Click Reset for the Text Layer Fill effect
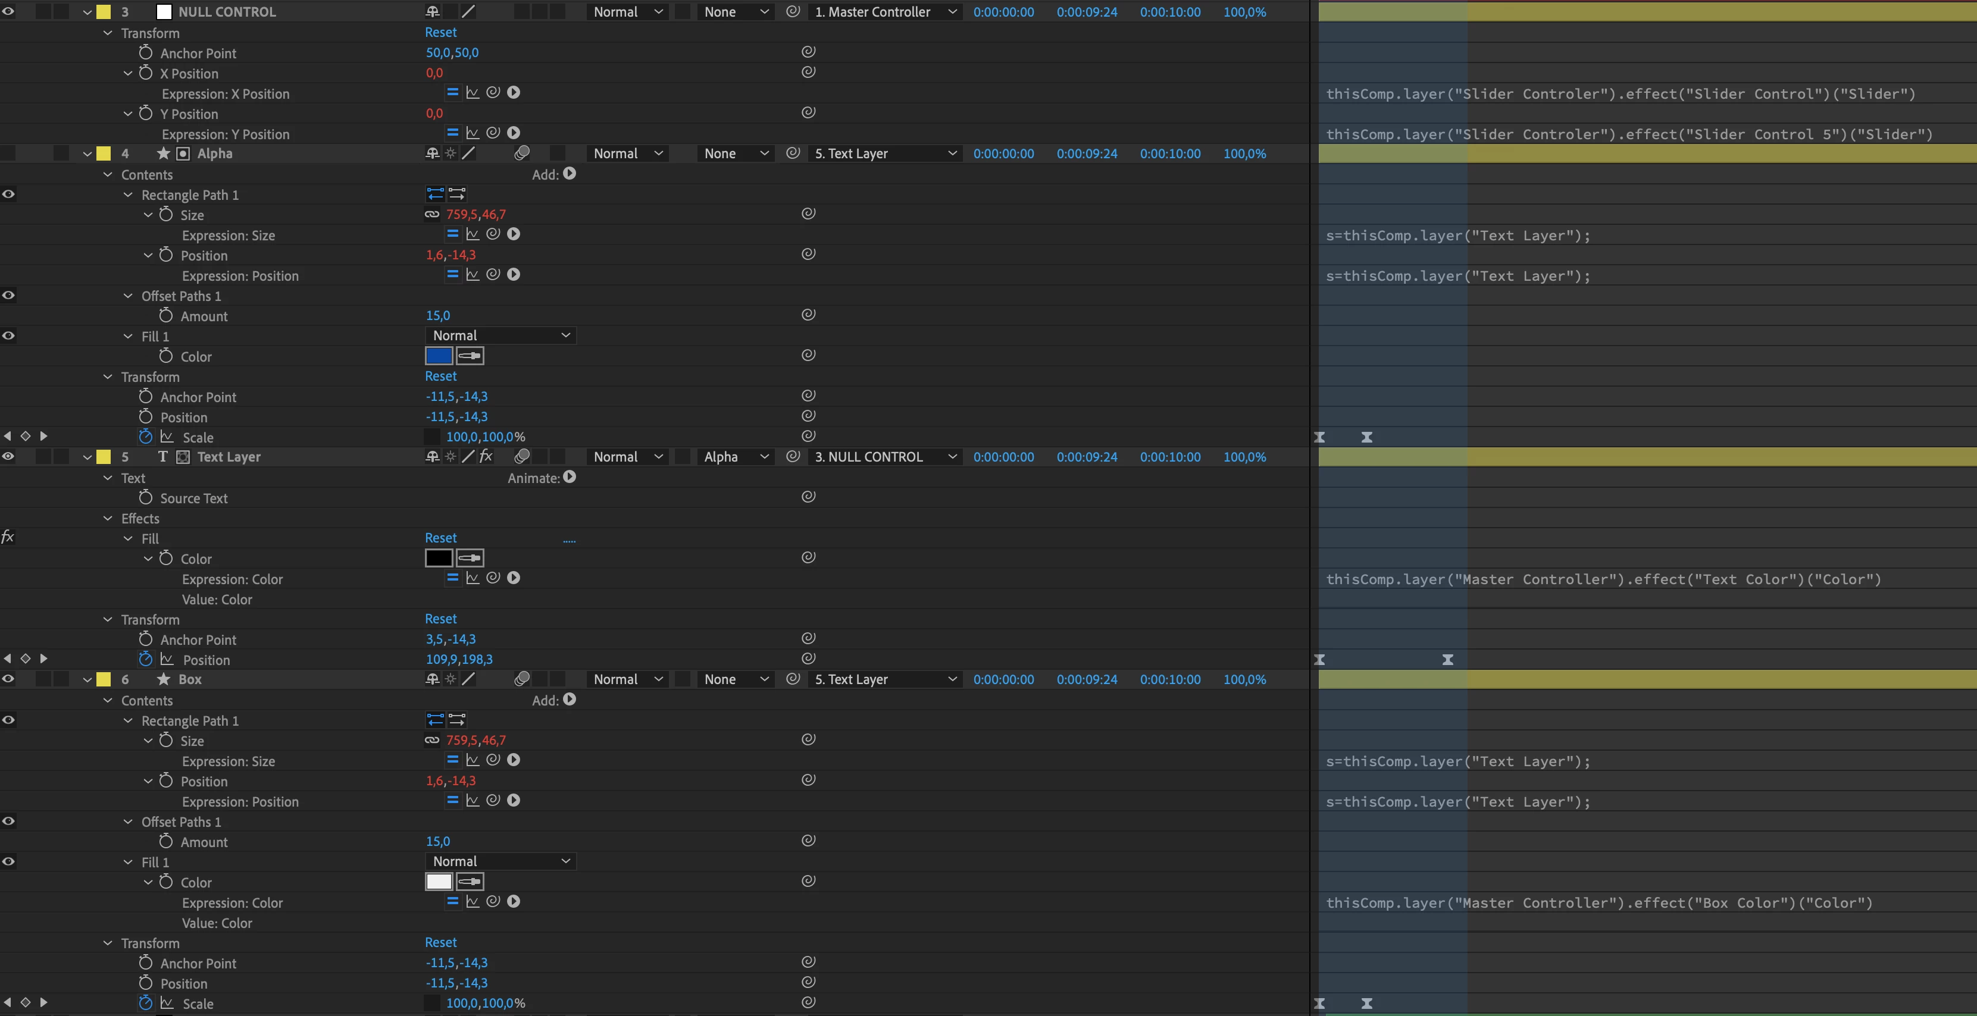The height and width of the screenshot is (1016, 1977). coord(440,538)
